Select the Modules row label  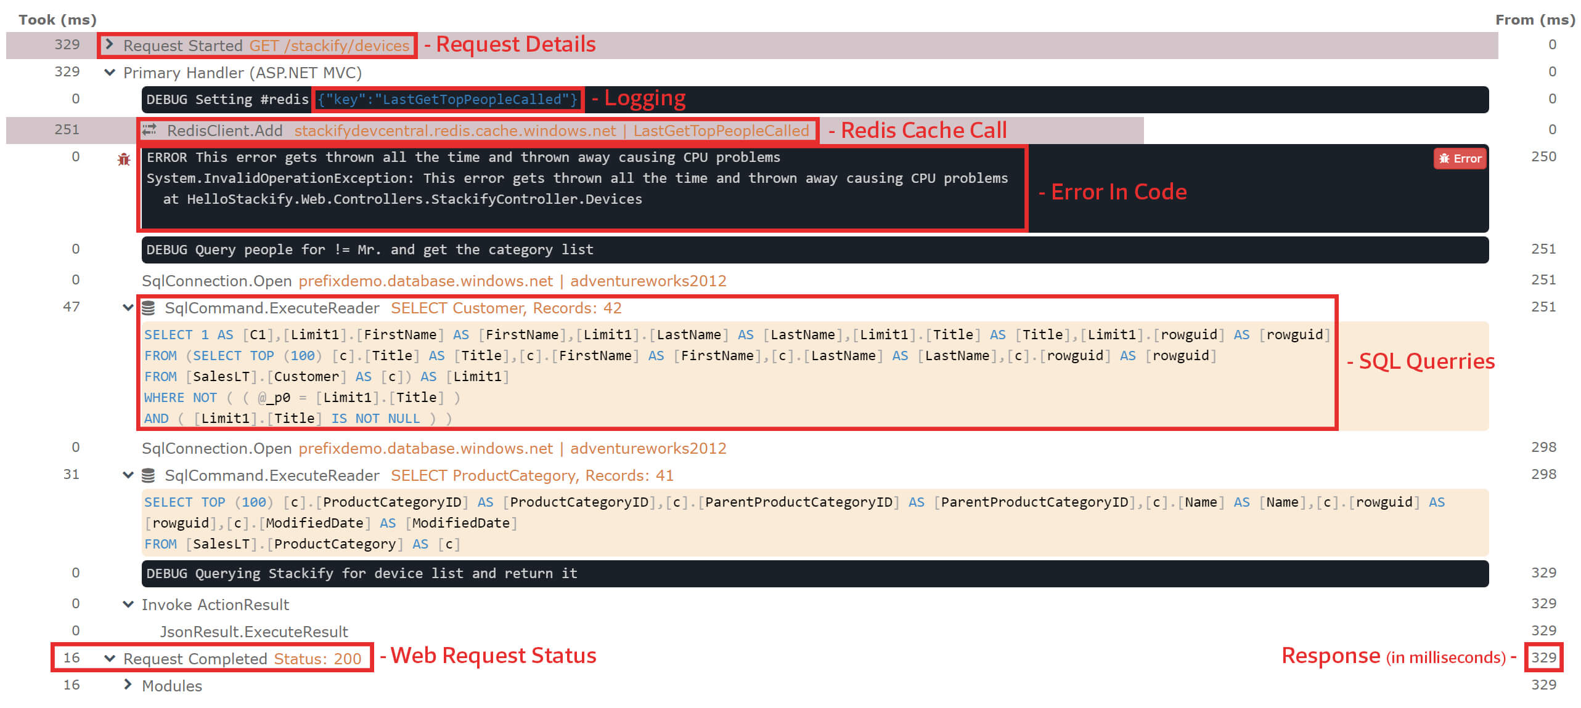tap(172, 686)
